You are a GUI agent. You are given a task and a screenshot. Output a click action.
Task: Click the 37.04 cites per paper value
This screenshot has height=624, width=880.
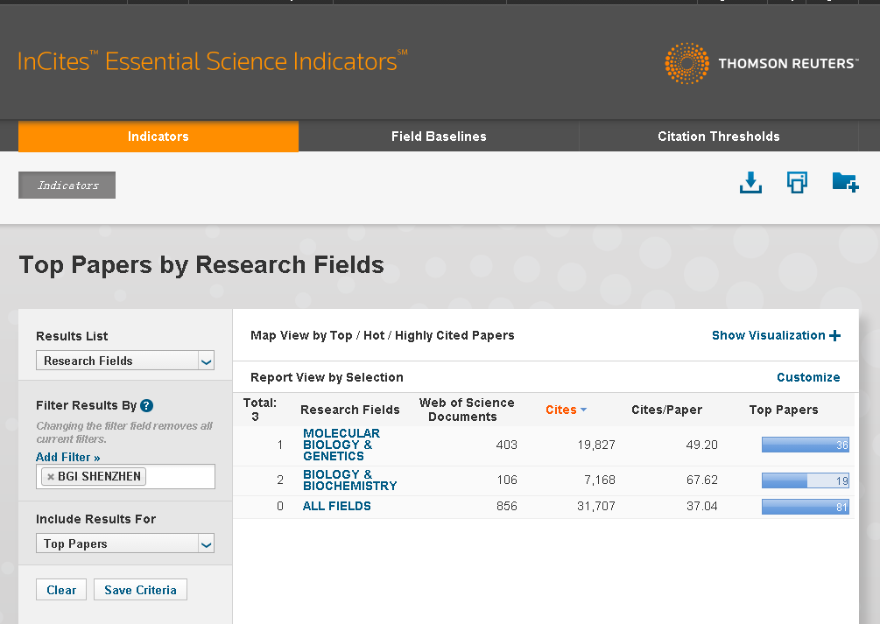[x=701, y=506]
